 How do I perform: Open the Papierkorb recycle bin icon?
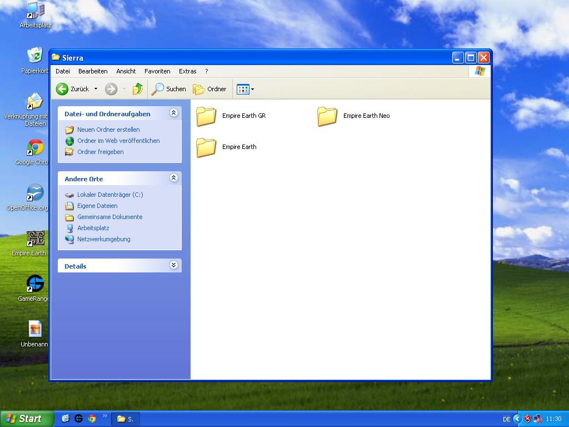(35, 56)
